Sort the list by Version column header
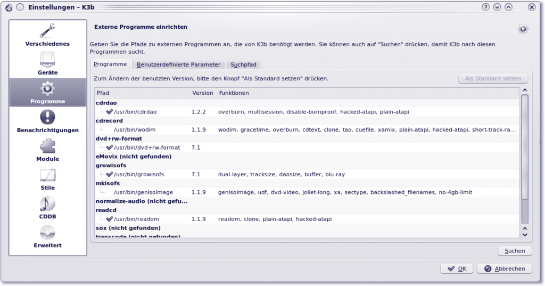Screen dimensions: 545x286 (x=202, y=93)
